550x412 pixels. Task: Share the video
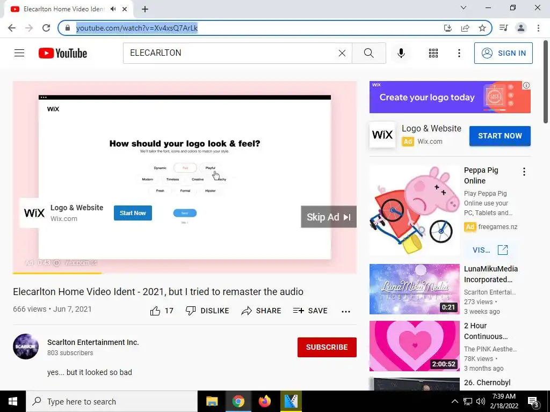tap(262, 311)
